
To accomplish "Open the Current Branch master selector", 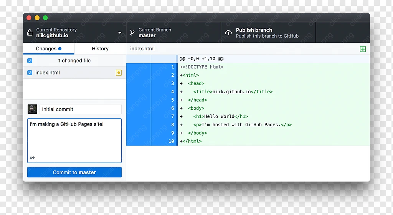I will (173, 33).
